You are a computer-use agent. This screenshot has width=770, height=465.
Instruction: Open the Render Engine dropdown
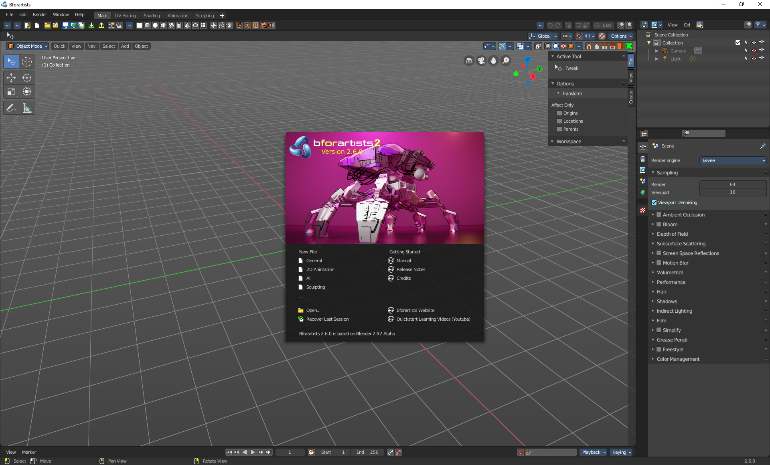(733, 160)
